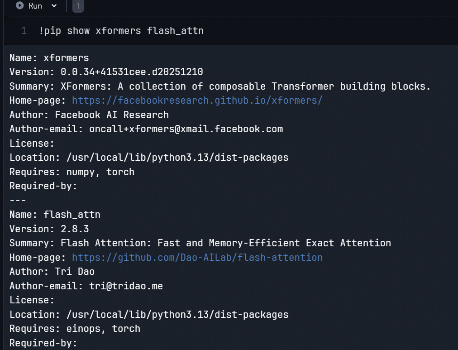The height and width of the screenshot is (350, 458).
Task: Click the "Requires: numpy, torch" line
Action: pos(72,172)
